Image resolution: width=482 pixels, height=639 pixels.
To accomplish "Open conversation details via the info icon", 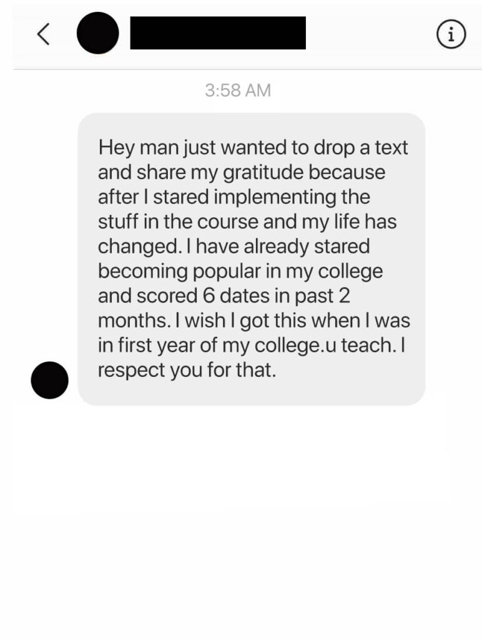I will (x=451, y=34).
